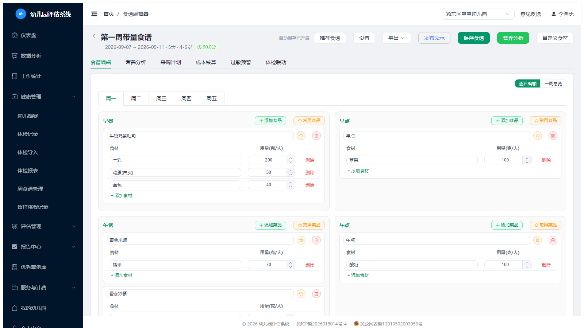Image resolution: width=584 pixels, height=328 pixels.
Task: Open user profile 李园长
Action: tap(562, 14)
